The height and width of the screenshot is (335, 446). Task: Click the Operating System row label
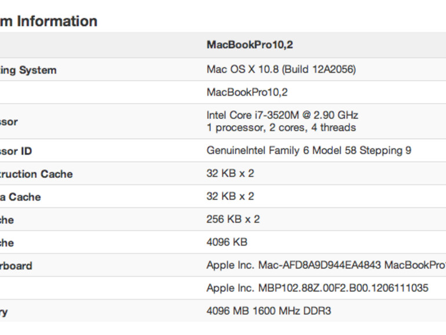28,70
